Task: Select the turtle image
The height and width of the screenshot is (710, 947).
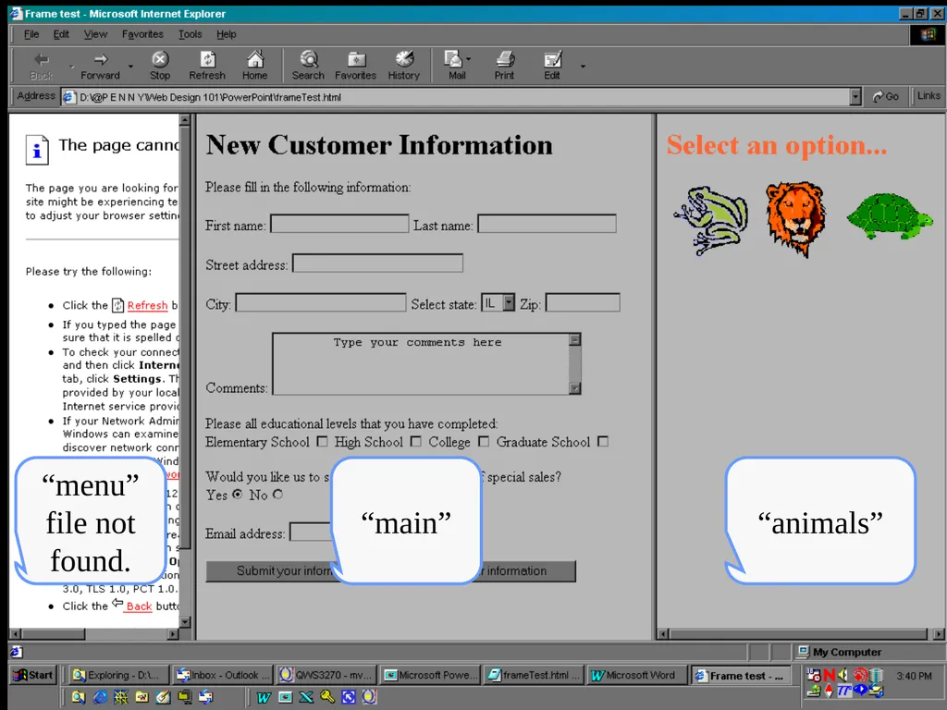Action: (x=890, y=215)
